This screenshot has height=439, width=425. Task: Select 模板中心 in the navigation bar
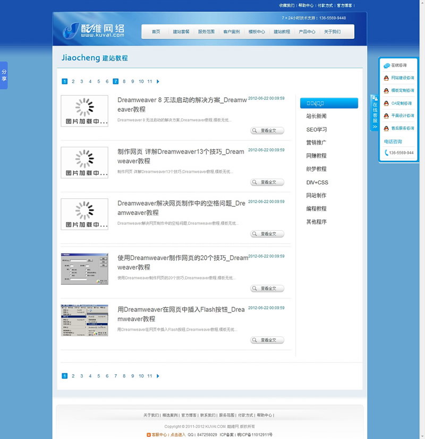(x=257, y=32)
